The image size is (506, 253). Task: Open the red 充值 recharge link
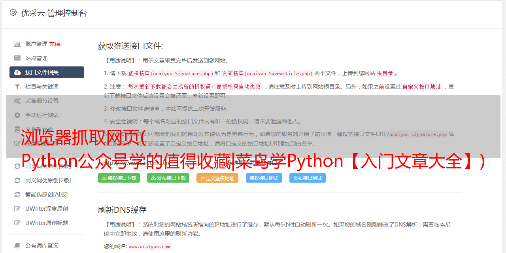click(x=55, y=44)
